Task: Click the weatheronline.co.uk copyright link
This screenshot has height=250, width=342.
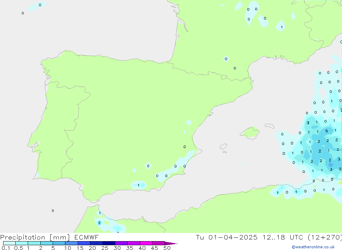Action: click(x=313, y=247)
